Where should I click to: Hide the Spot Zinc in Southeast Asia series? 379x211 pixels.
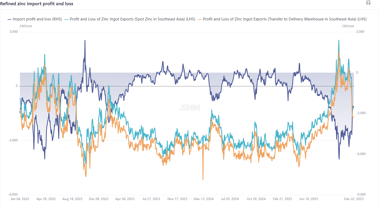132,19
